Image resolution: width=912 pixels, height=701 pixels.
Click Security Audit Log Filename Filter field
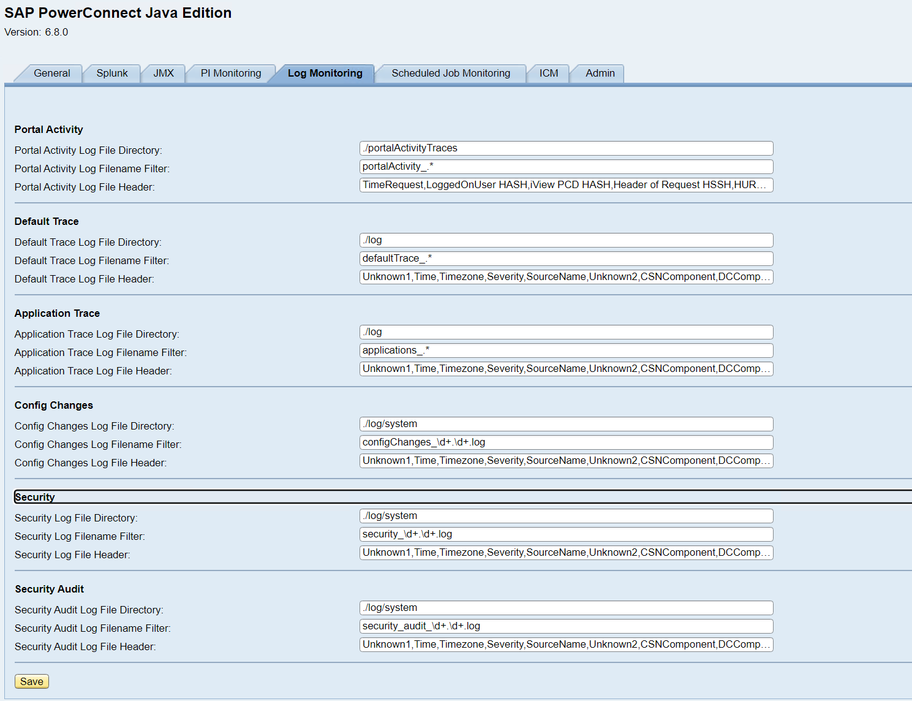tap(566, 626)
